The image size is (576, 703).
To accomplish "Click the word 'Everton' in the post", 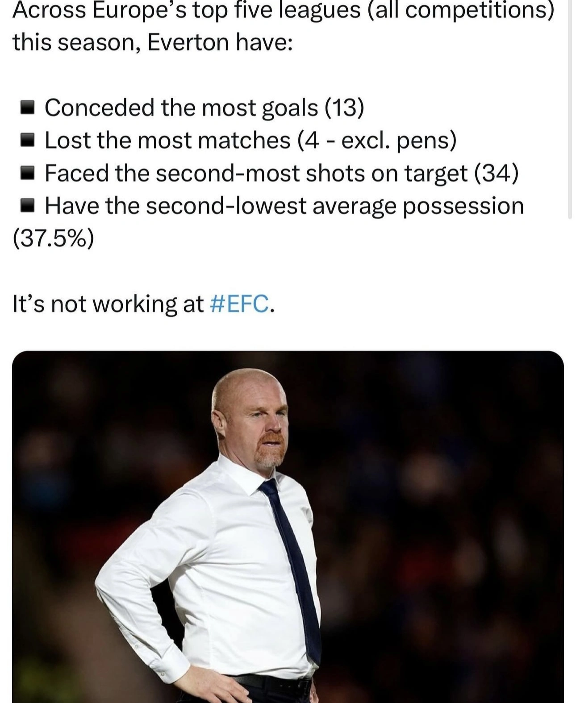I will pyautogui.click(x=188, y=43).
